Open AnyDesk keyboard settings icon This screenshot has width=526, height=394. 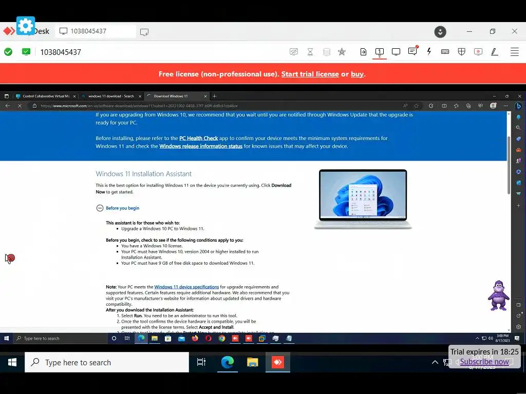(x=445, y=52)
